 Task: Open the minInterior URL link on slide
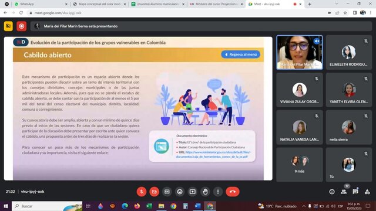(x=213, y=154)
